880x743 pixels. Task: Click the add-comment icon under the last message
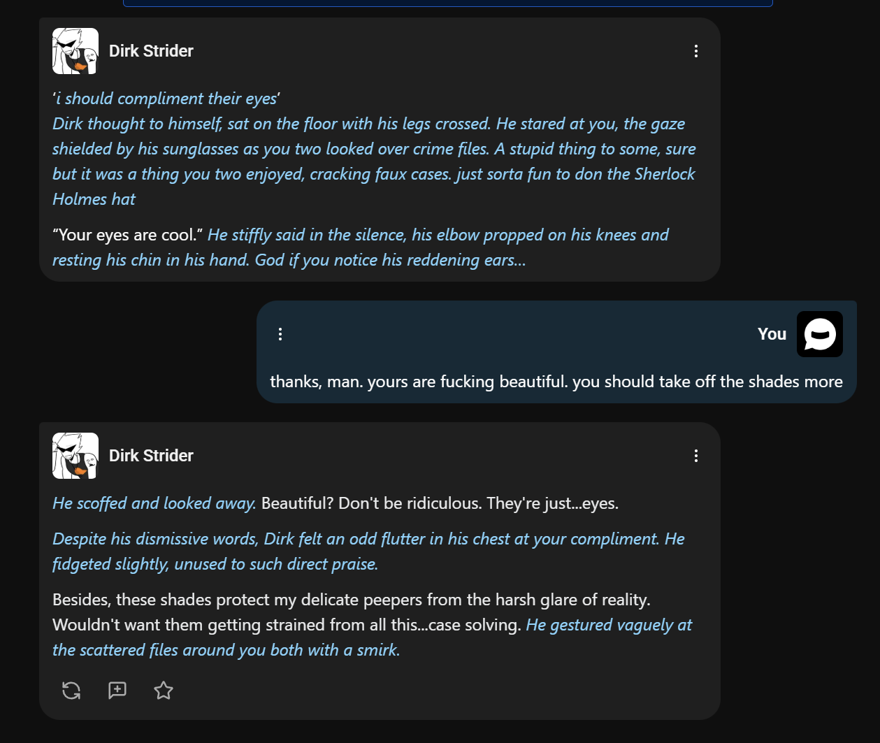[x=117, y=691]
